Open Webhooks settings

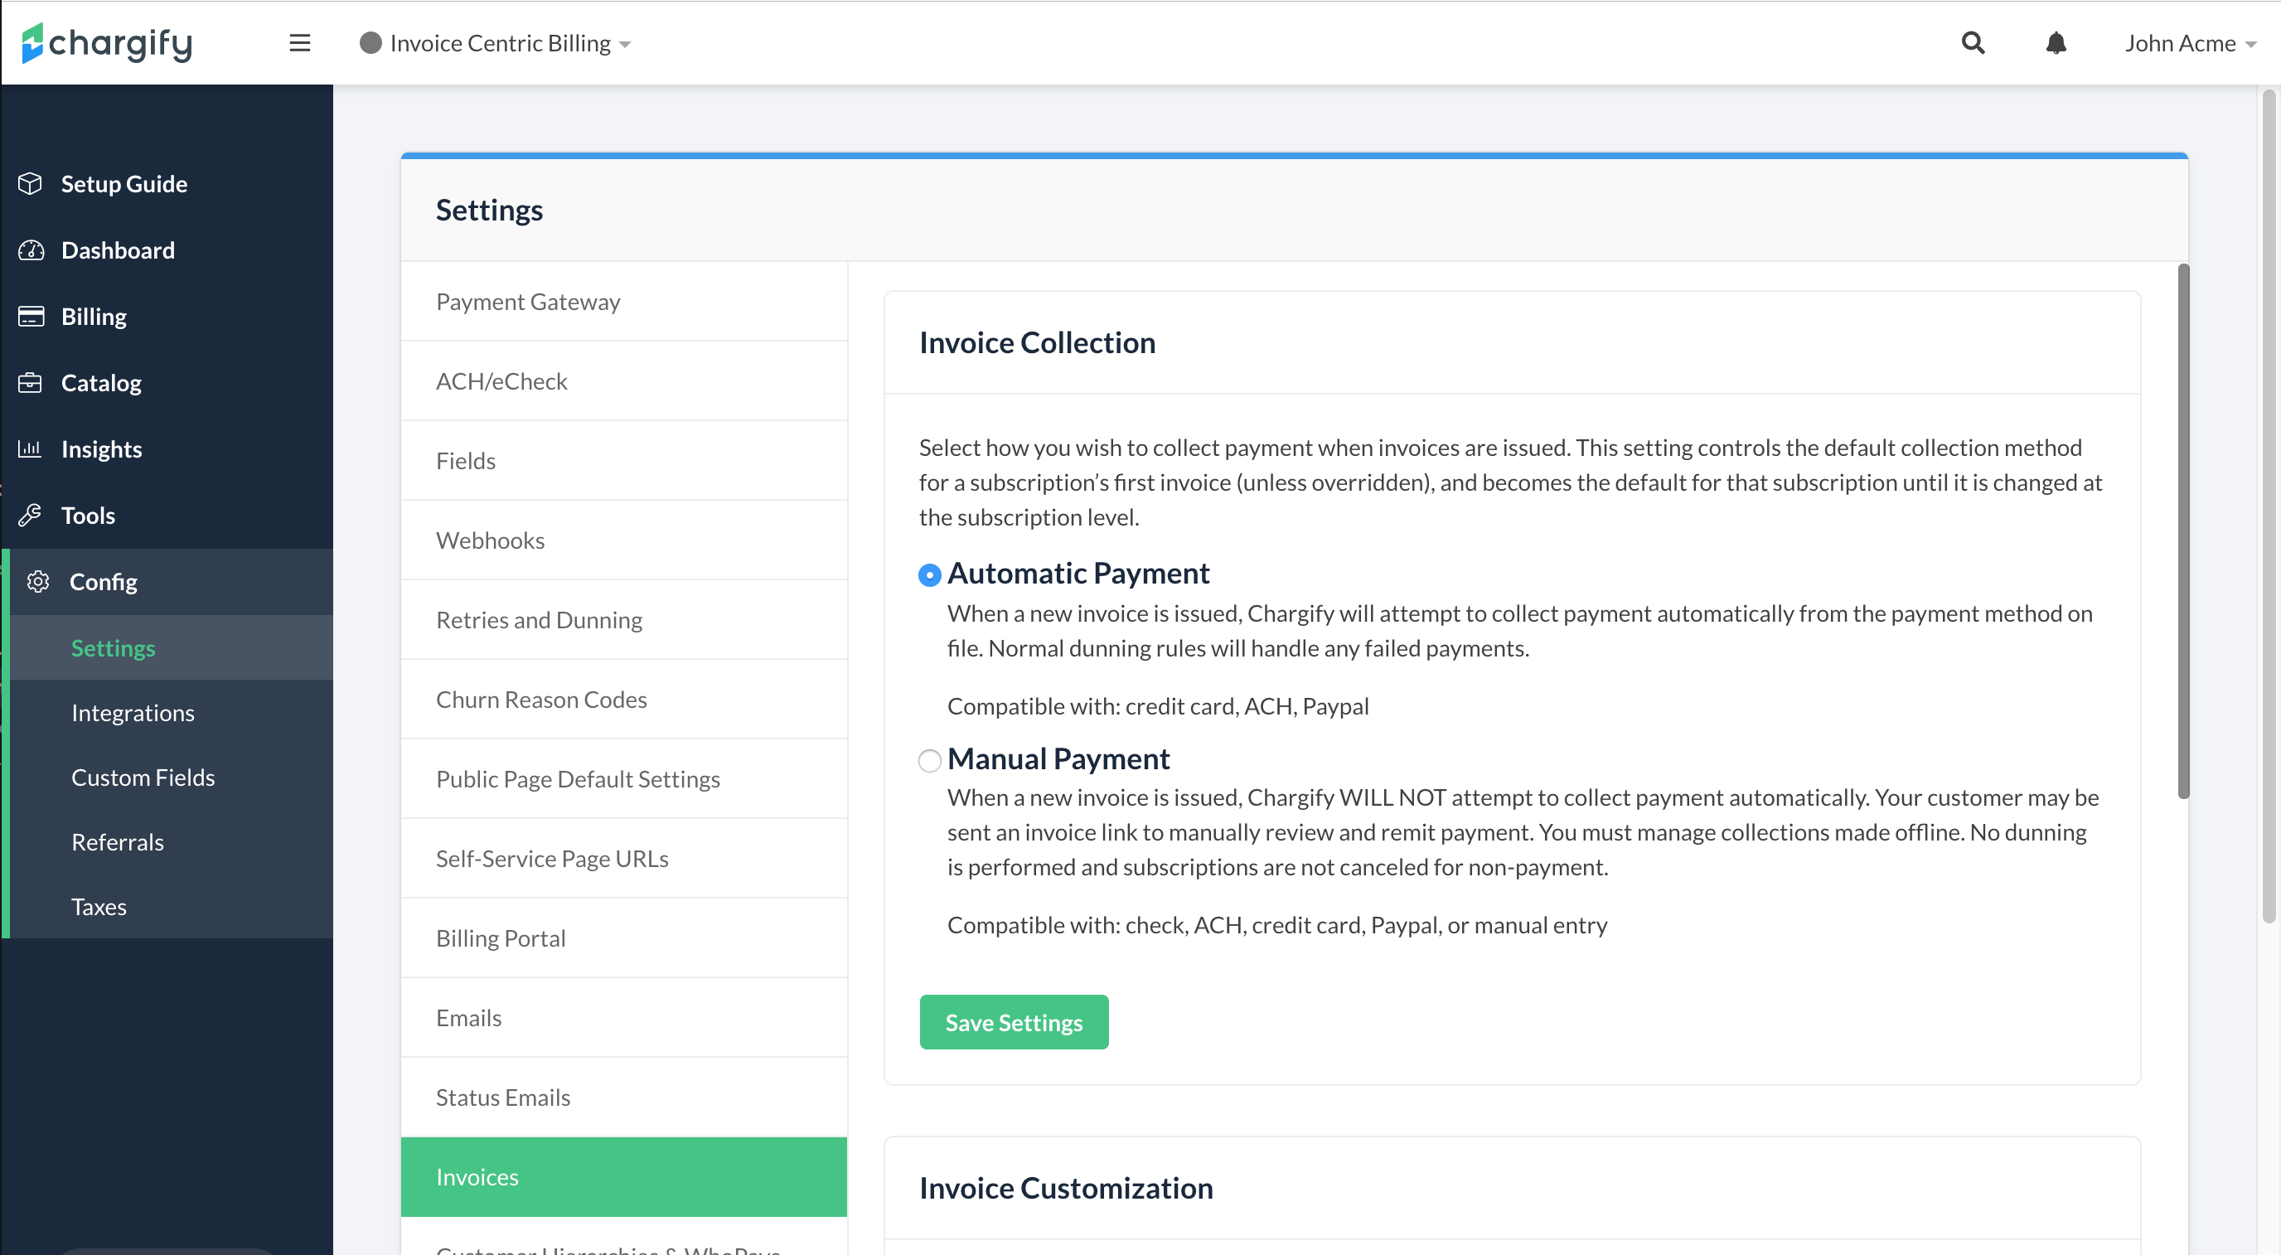pos(624,540)
